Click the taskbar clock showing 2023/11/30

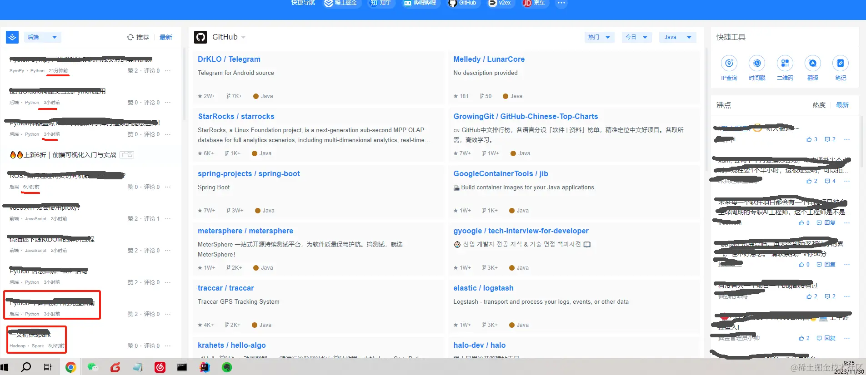pos(849,367)
